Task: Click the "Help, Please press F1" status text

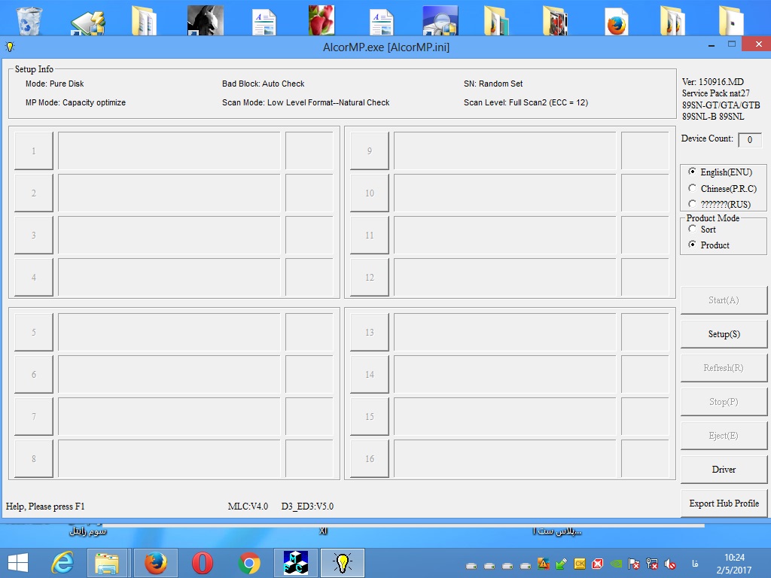Action: pos(45,507)
